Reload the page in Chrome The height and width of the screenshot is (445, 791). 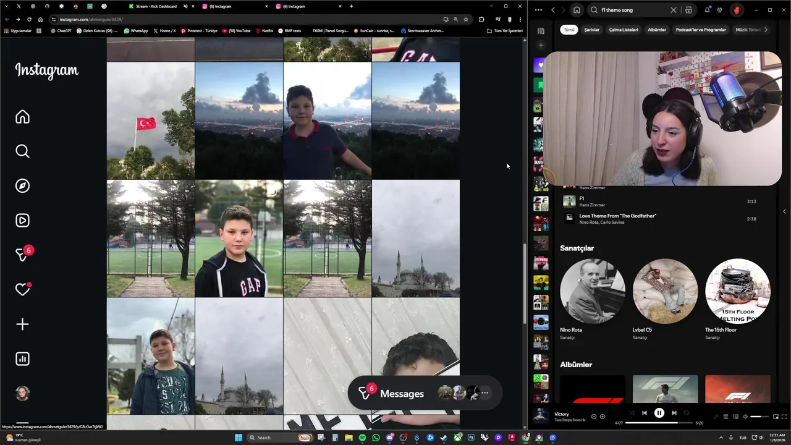(29, 19)
